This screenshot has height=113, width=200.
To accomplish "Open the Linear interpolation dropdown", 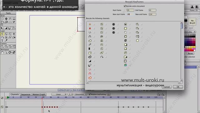I will tap(59, 94).
